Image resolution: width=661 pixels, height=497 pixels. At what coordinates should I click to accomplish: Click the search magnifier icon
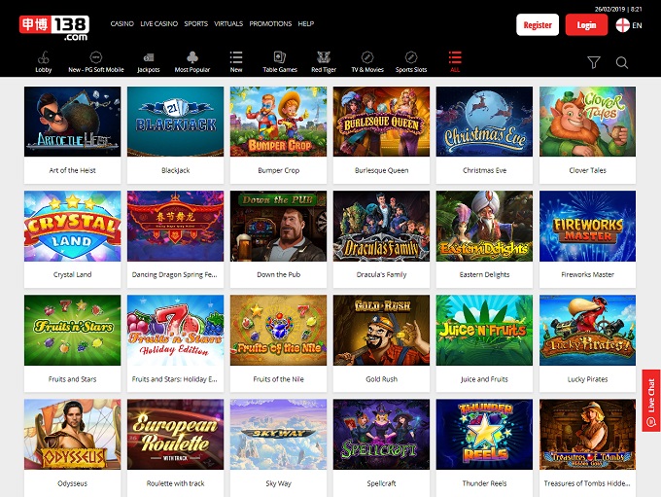coord(622,62)
